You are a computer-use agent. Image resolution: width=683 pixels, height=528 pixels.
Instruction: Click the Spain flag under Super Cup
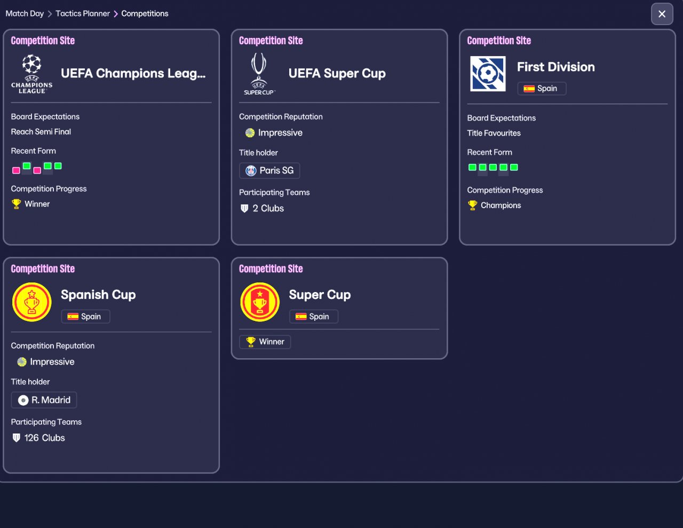pyautogui.click(x=301, y=317)
